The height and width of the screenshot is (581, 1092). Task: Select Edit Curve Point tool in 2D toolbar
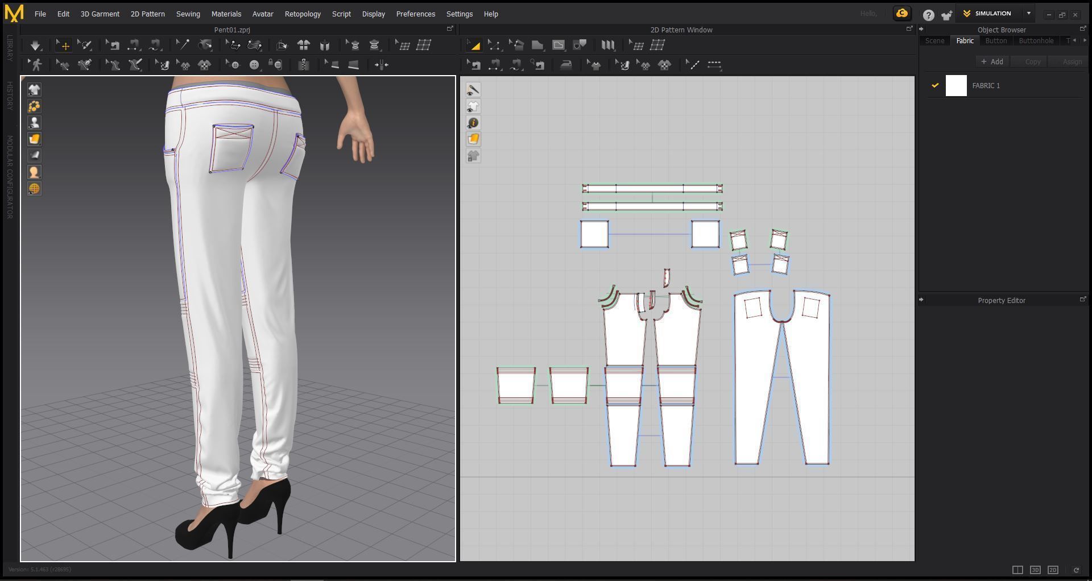click(494, 45)
